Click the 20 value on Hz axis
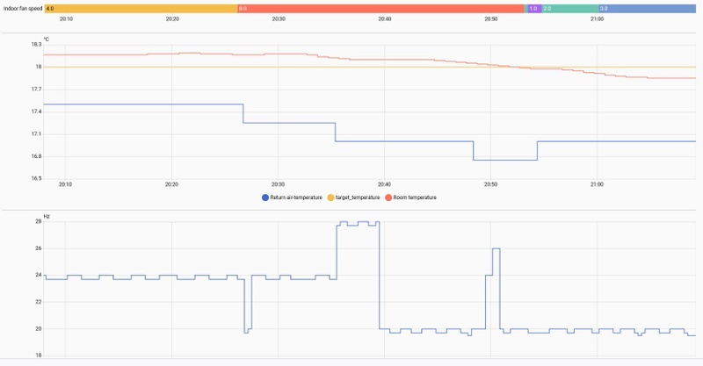Image resolution: width=703 pixels, height=366 pixels. click(39, 329)
